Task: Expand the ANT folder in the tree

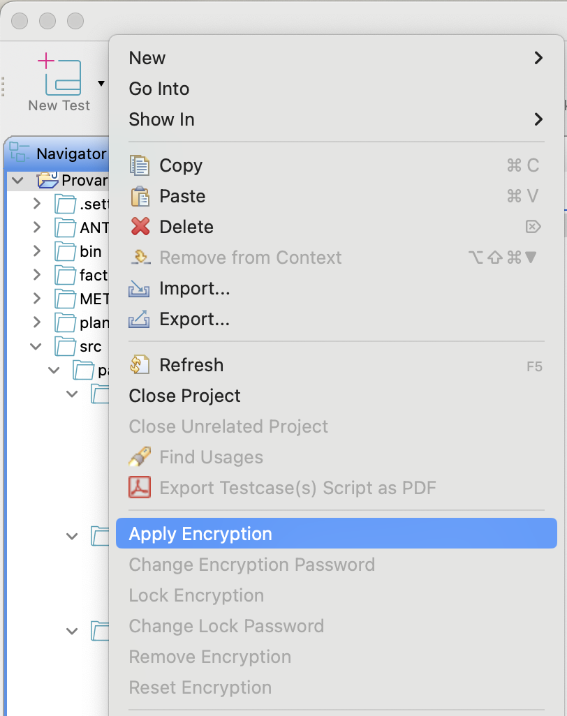Action: click(x=36, y=228)
